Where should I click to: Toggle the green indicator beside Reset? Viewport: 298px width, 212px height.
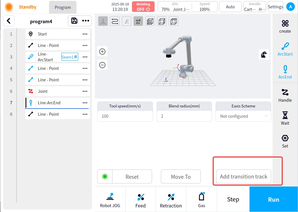(105, 176)
